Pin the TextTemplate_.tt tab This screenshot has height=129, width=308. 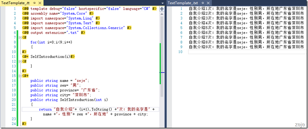34,3
